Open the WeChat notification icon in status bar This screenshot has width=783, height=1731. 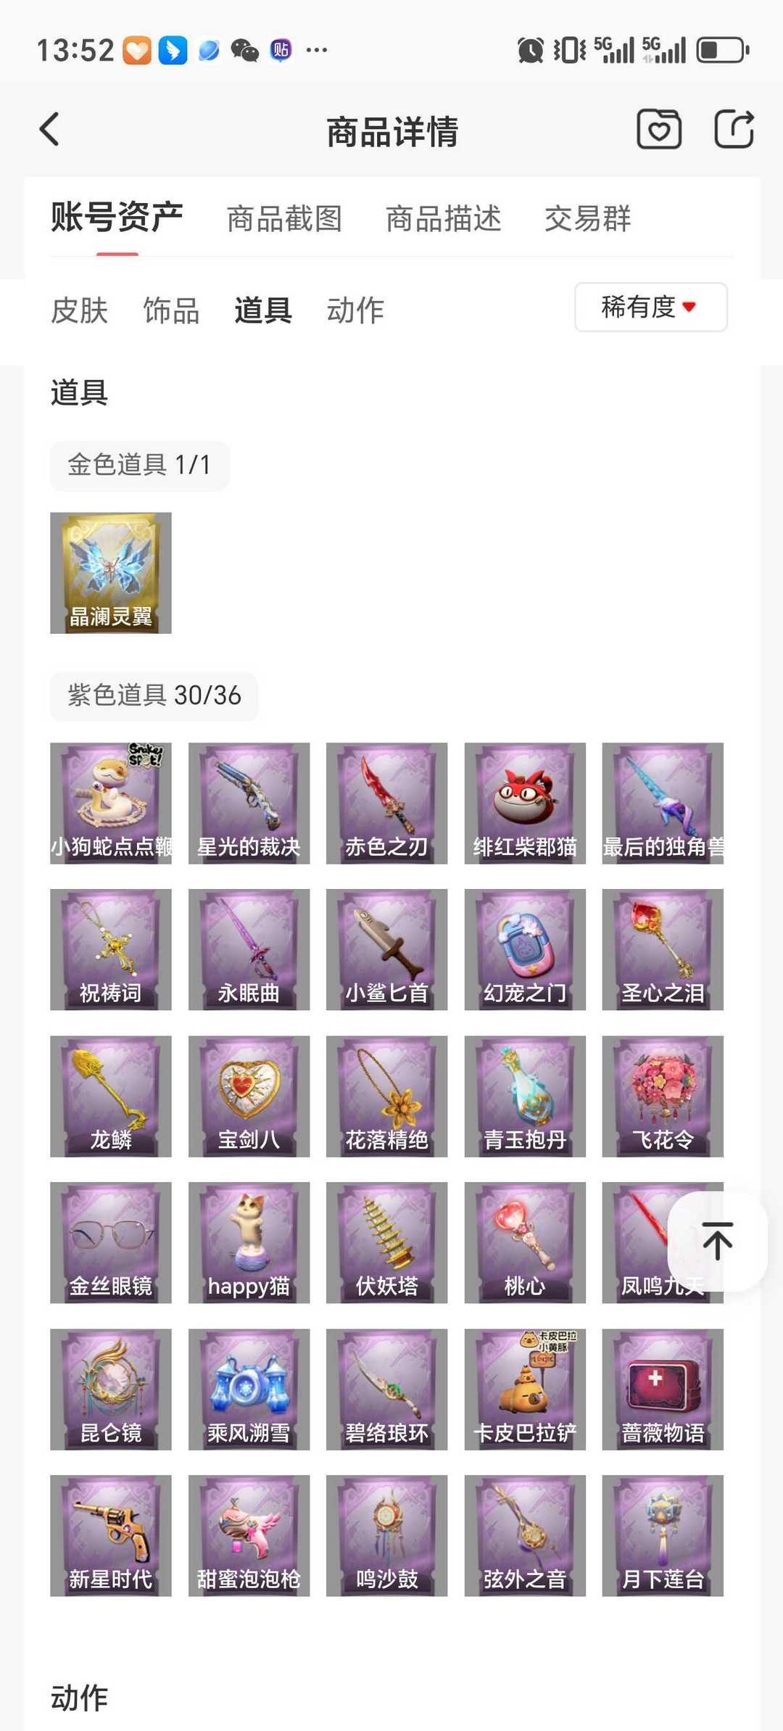[244, 50]
